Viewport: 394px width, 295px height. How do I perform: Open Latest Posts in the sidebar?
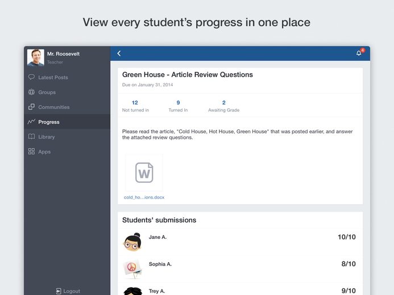(x=67, y=77)
